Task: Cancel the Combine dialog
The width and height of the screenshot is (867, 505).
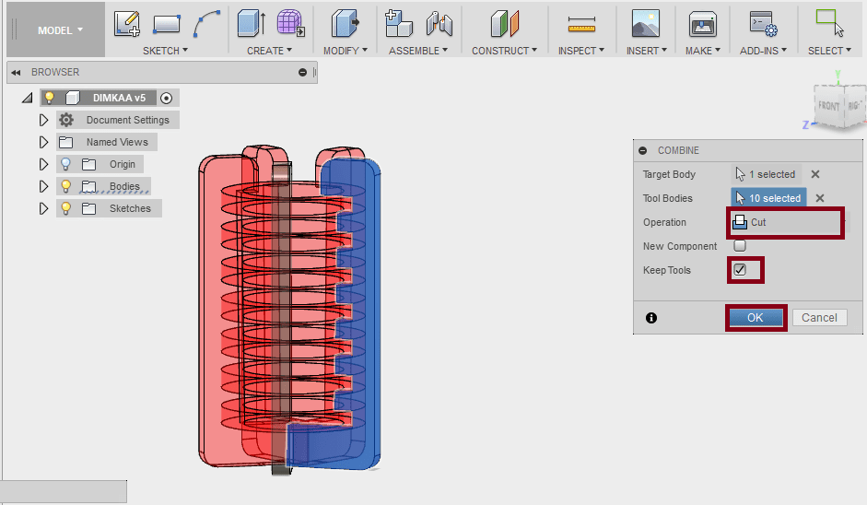Action: 819,318
